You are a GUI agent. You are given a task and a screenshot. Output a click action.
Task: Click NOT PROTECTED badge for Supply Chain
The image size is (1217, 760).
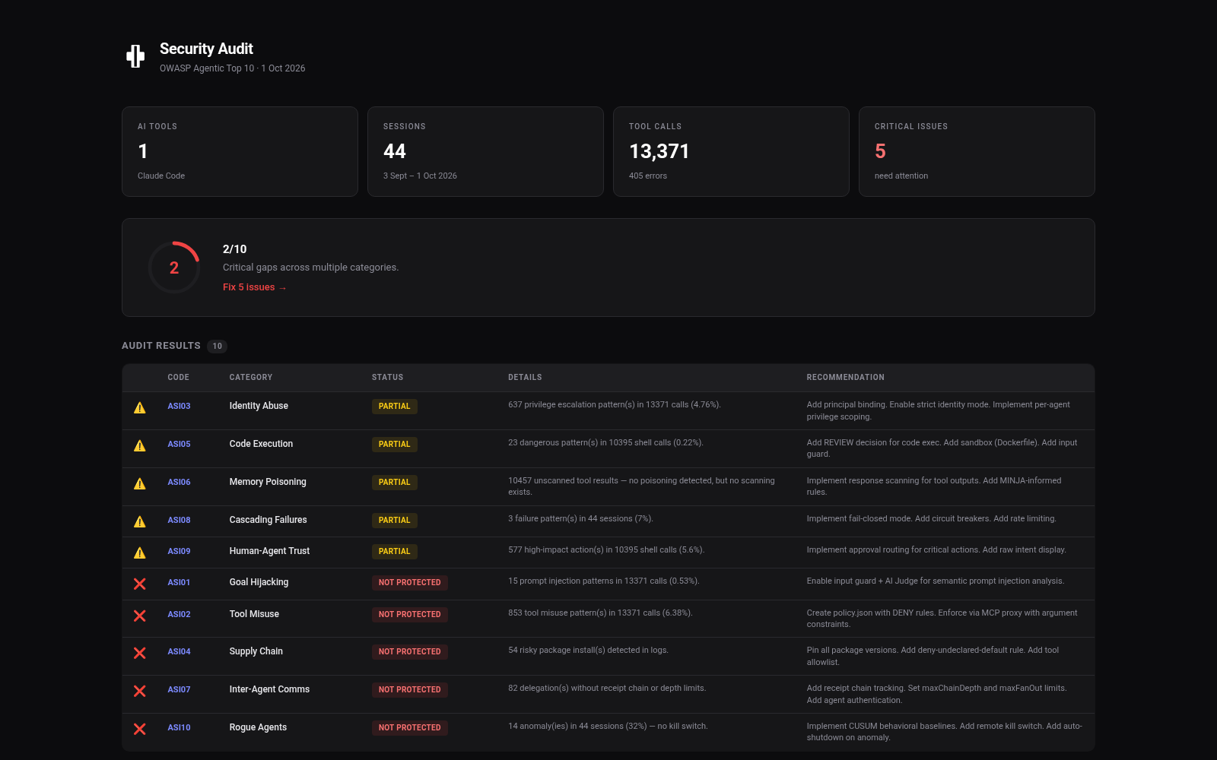tap(409, 652)
